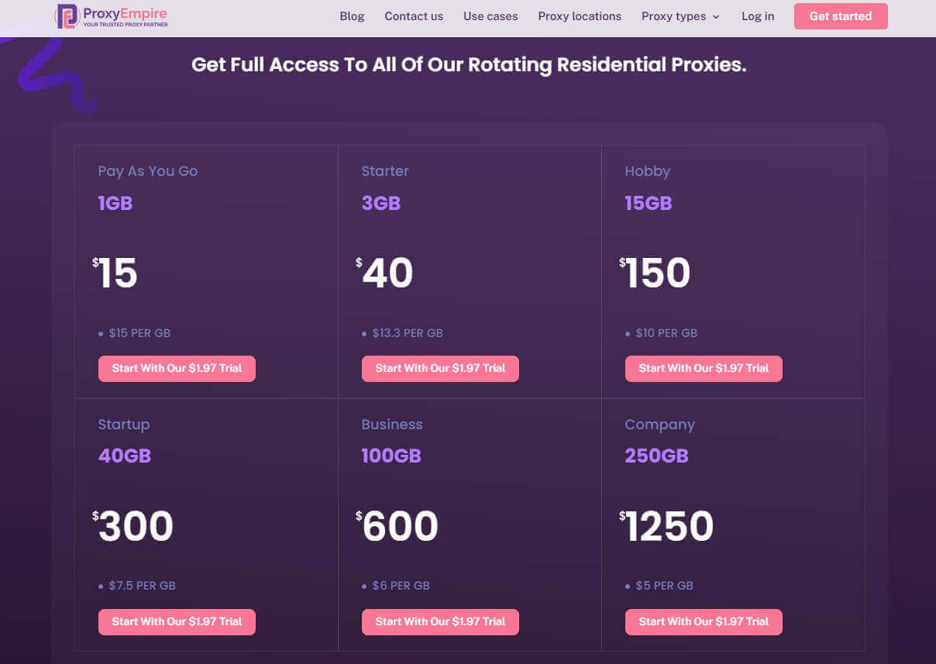
Task: Start trial under Pay As You Go plan
Action: (177, 368)
